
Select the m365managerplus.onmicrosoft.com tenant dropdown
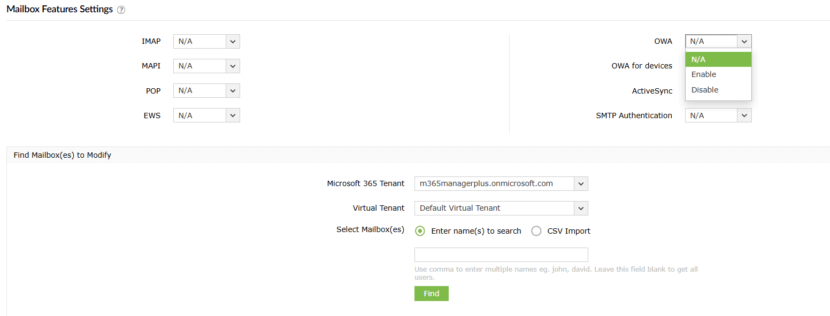pyautogui.click(x=501, y=183)
